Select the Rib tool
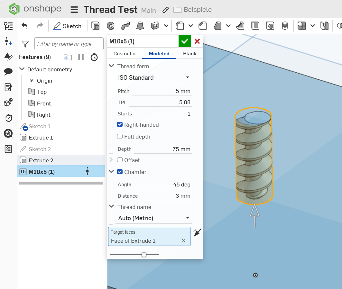The image size is (342, 289). coord(240,26)
